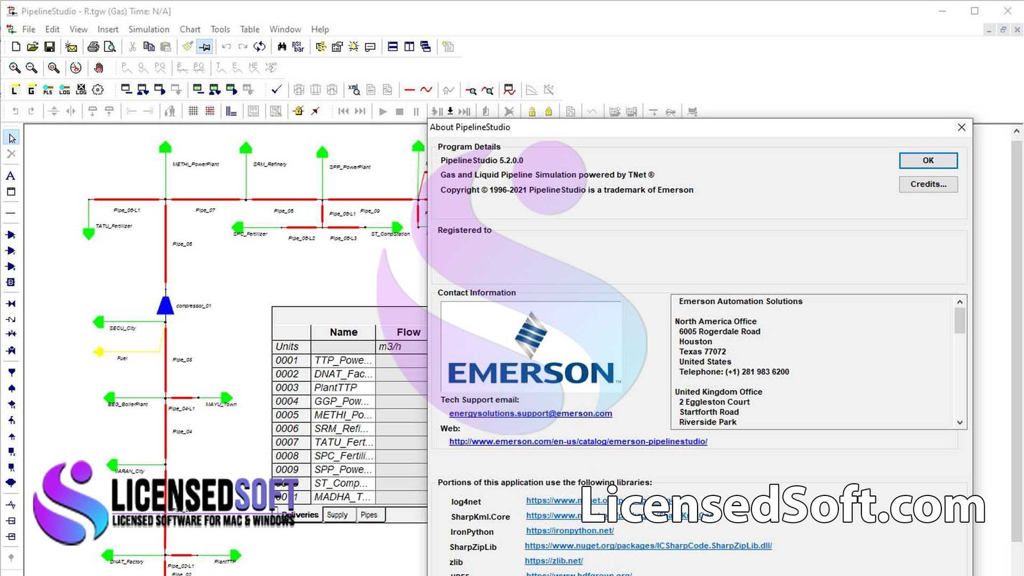Select row 0006 SRM_Refi...
Viewport: 1024px width, 576px height.
coord(349,429)
